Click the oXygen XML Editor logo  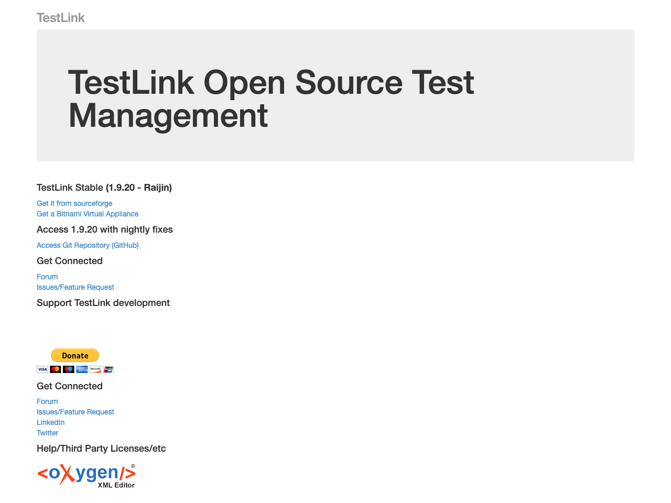click(86, 475)
